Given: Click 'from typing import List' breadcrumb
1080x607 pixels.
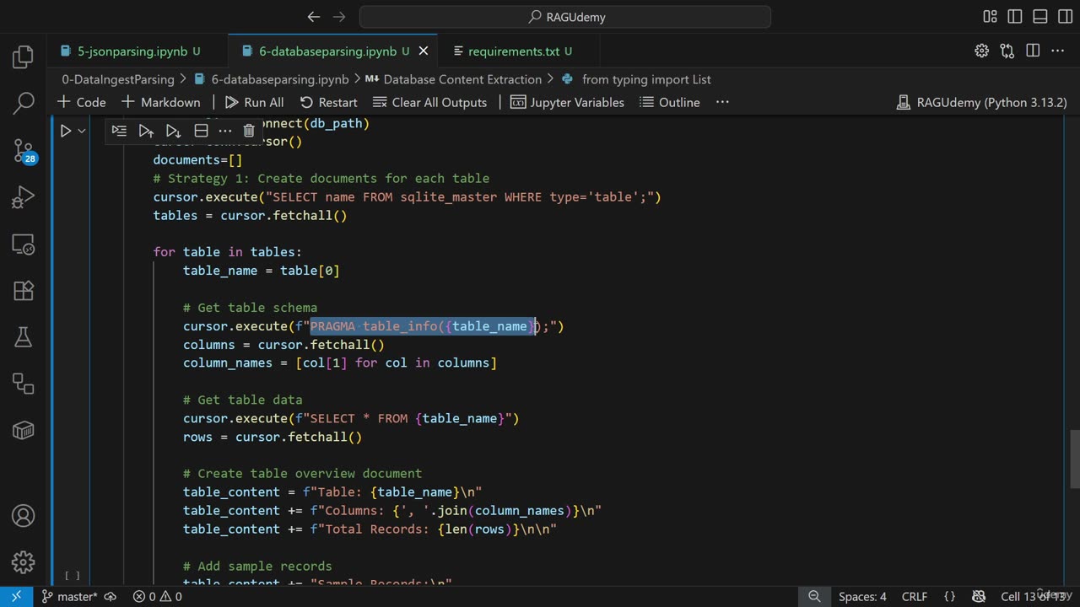Looking at the screenshot, I should point(636,79).
